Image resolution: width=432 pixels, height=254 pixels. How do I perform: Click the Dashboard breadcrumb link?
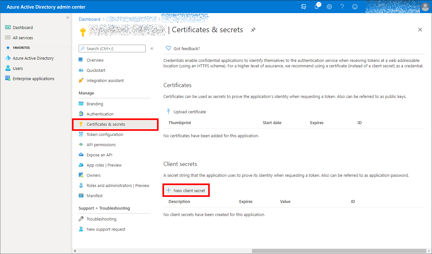coord(90,19)
